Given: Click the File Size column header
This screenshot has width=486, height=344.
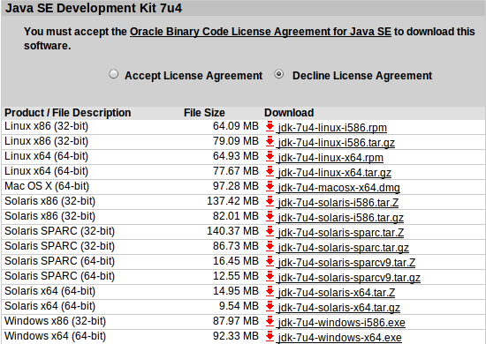Looking at the screenshot, I should tap(204, 113).
